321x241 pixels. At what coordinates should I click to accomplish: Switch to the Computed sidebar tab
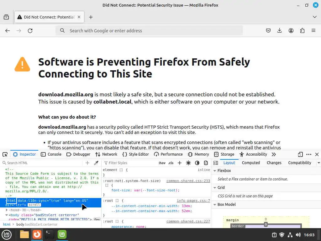tap(251, 163)
